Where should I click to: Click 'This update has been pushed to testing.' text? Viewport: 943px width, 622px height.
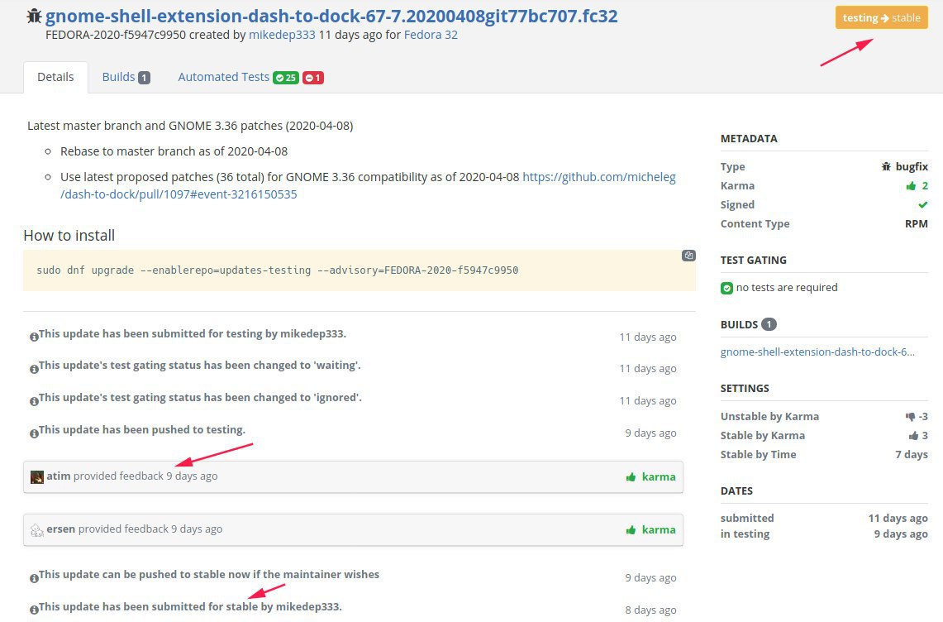tap(142, 430)
